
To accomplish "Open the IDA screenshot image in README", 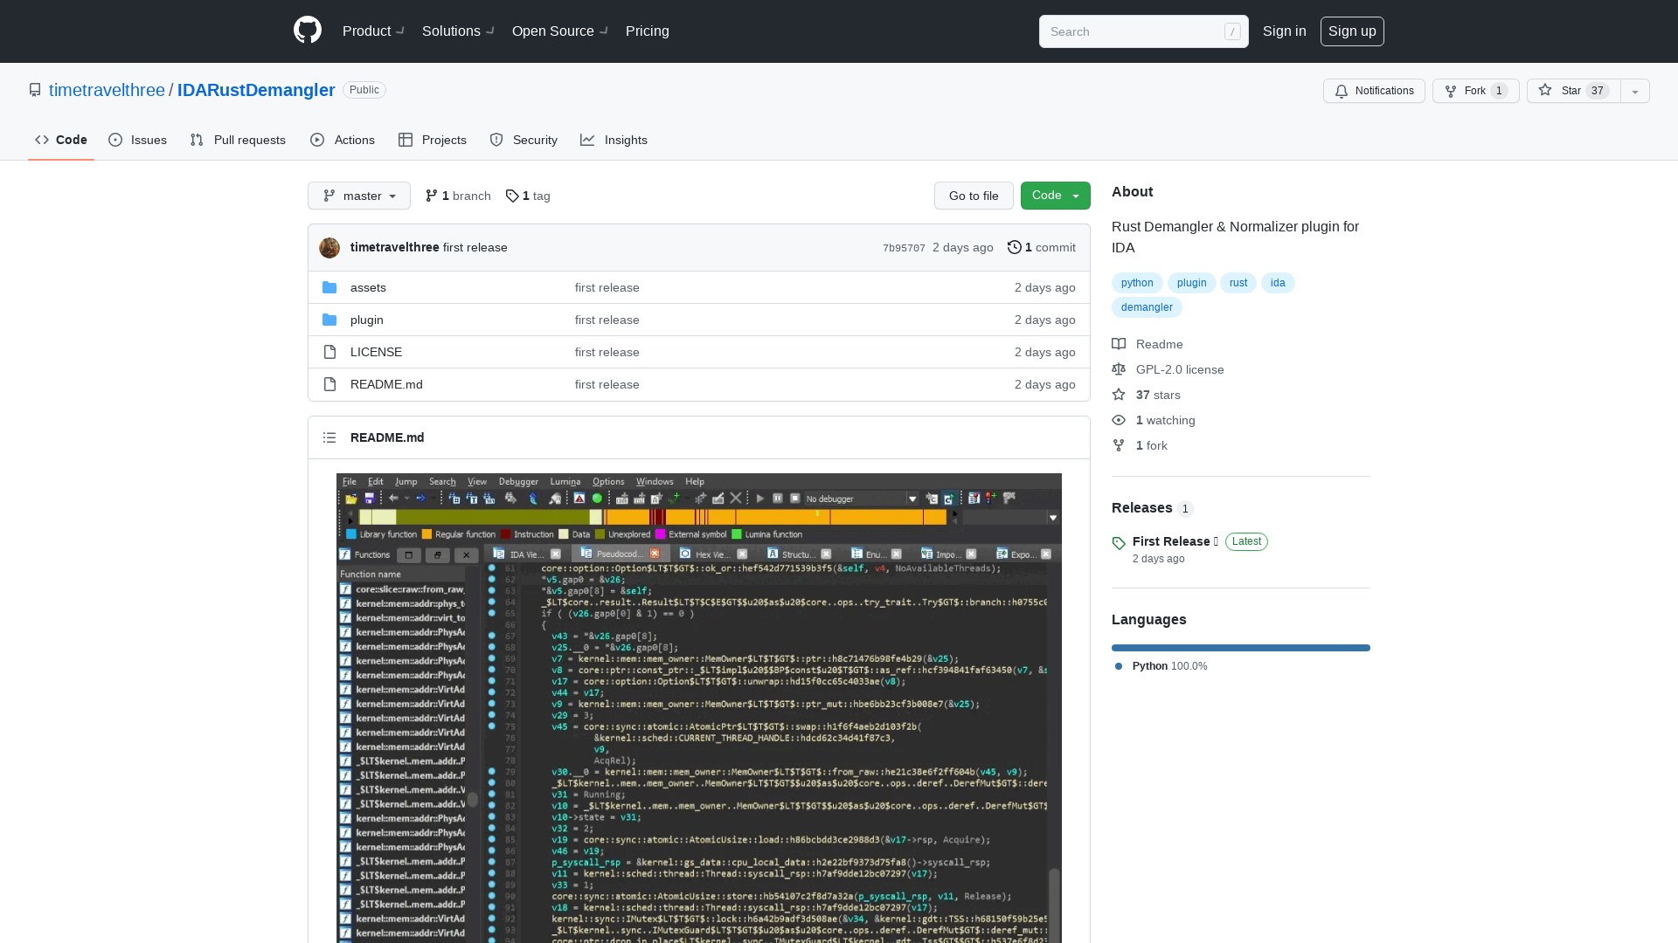I will pyautogui.click(x=699, y=708).
